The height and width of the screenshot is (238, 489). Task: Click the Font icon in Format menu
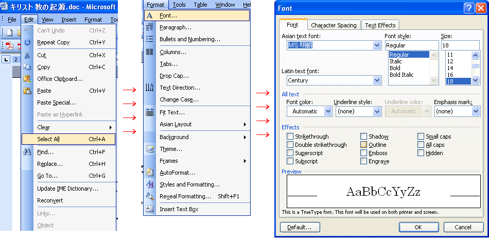click(150, 15)
